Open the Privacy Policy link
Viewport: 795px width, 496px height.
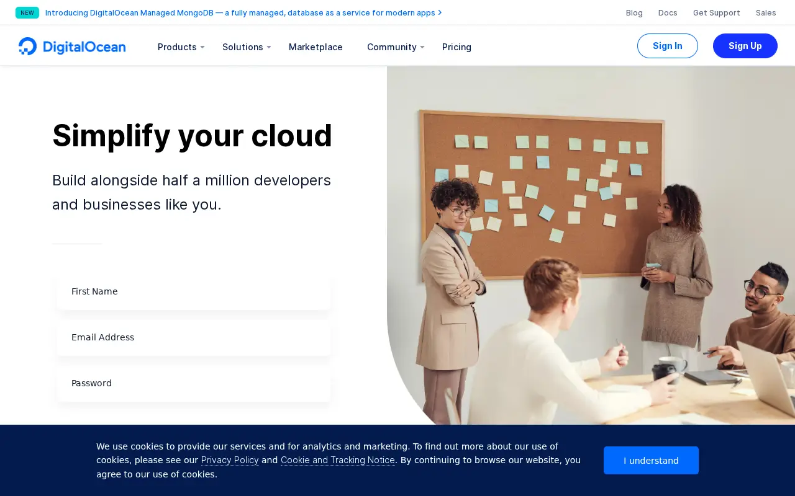230,460
